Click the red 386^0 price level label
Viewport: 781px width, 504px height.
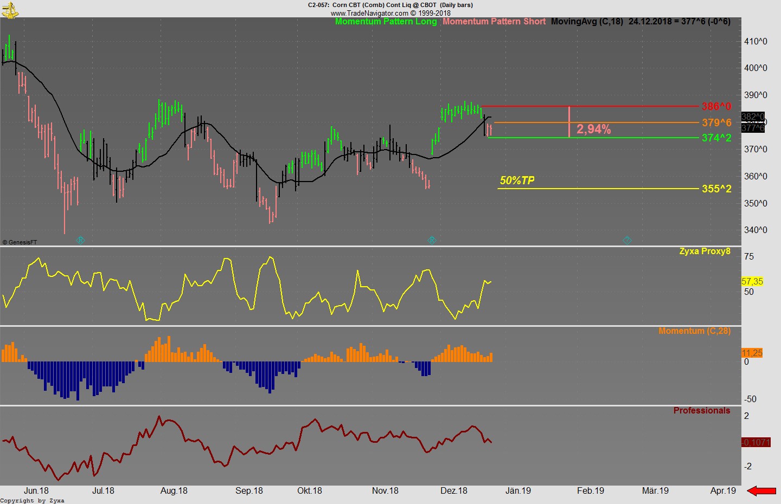pos(716,107)
